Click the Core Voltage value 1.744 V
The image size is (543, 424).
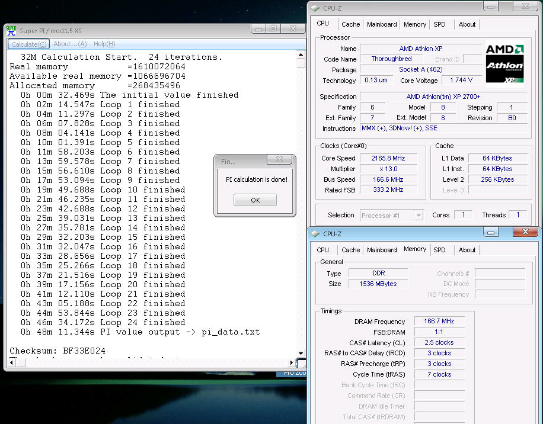point(461,80)
